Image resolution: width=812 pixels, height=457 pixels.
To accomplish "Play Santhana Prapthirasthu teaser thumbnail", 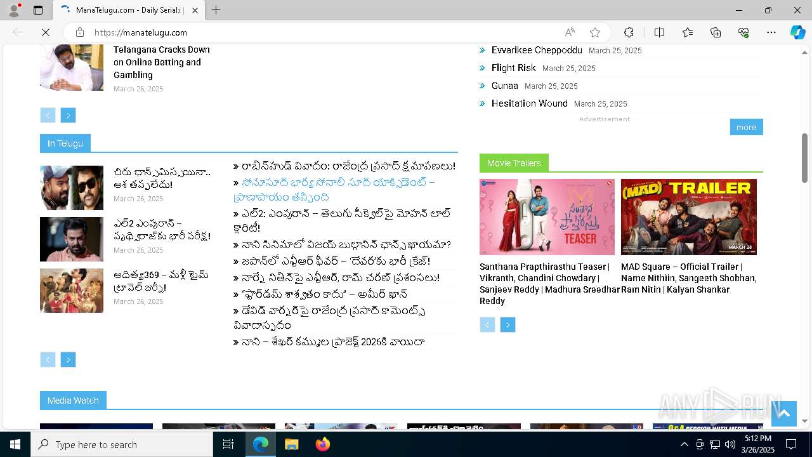I will (547, 217).
